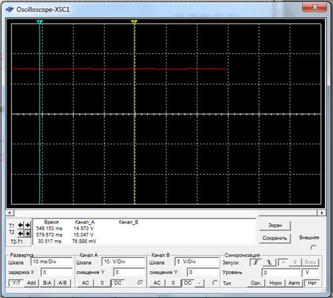This screenshot has width=333, height=298.
Task: Click the Oscilloscope-XSC1 title icon
Action: [9, 9]
